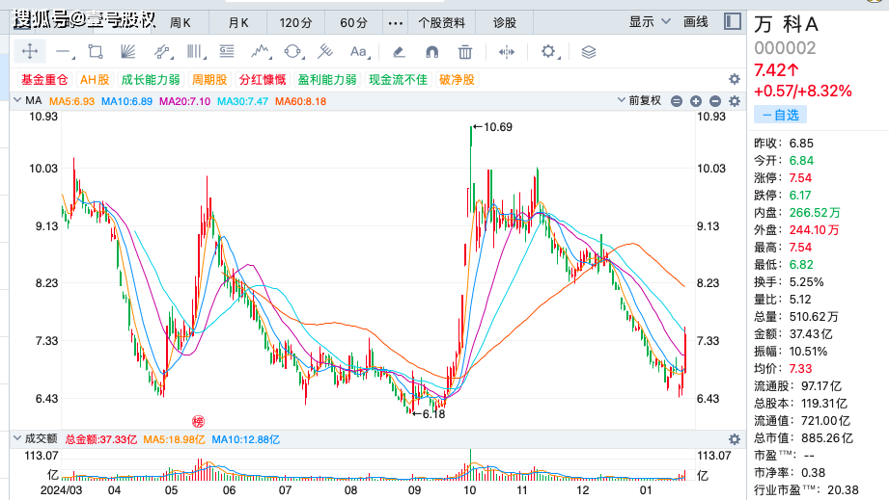The height and width of the screenshot is (500, 889).
Task: Select the crosshair move tool
Action: click(30, 52)
